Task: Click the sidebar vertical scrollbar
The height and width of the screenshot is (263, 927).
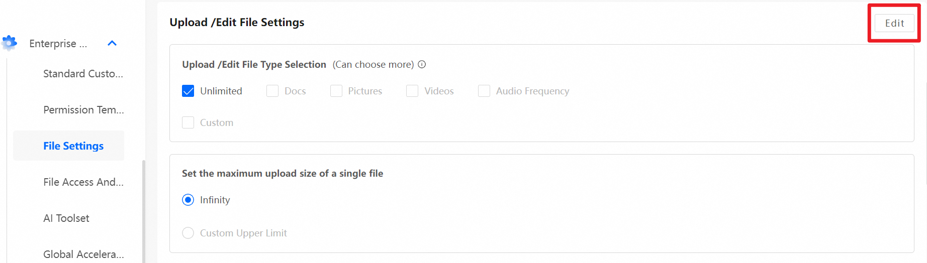Action: click(x=144, y=211)
